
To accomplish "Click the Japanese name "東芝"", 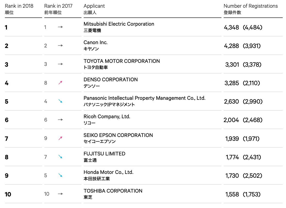I will pos(88,197).
